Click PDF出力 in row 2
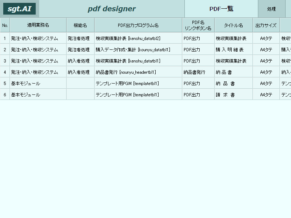Viewport: 291px width, 218px height. [192, 50]
